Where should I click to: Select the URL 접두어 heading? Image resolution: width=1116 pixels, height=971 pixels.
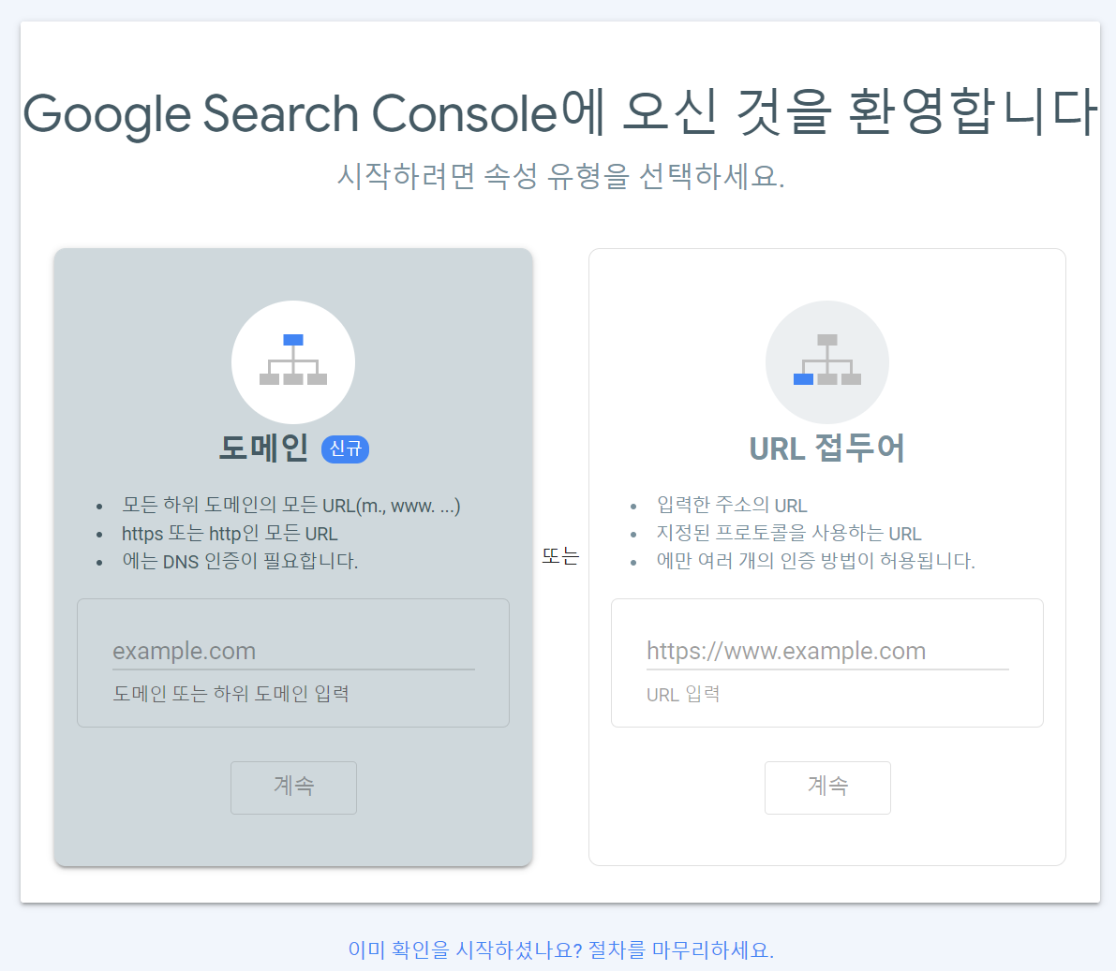point(827,449)
